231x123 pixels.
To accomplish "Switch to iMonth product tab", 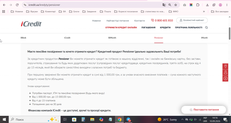I will point(204,38).
